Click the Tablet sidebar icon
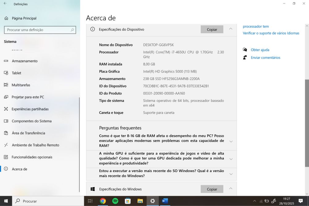This screenshot has width=309, height=206. click(x=6, y=73)
